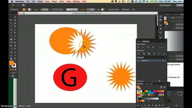
Task: Click the volume icon in menu bar
Action: (147, 1)
